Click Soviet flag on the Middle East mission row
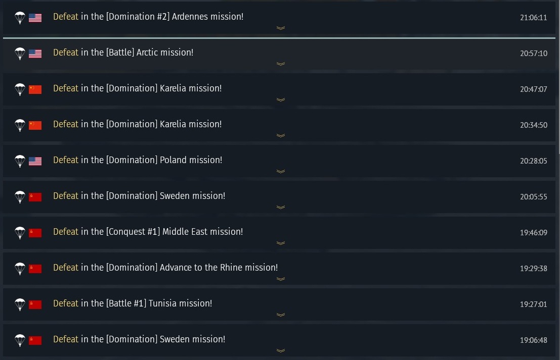This screenshot has height=360, width=560. (x=35, y=233)
